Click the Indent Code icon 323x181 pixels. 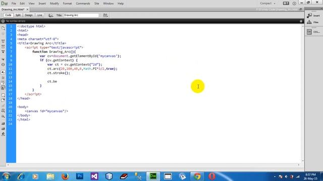pos(3,124)
